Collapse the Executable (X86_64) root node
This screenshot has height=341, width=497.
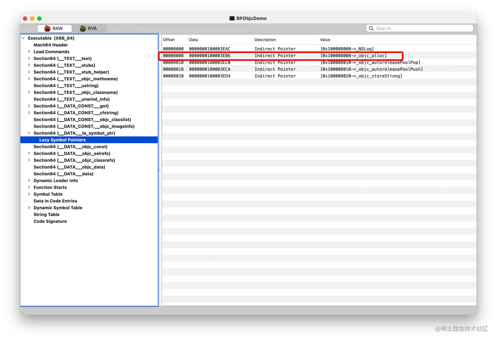point(23,38)
